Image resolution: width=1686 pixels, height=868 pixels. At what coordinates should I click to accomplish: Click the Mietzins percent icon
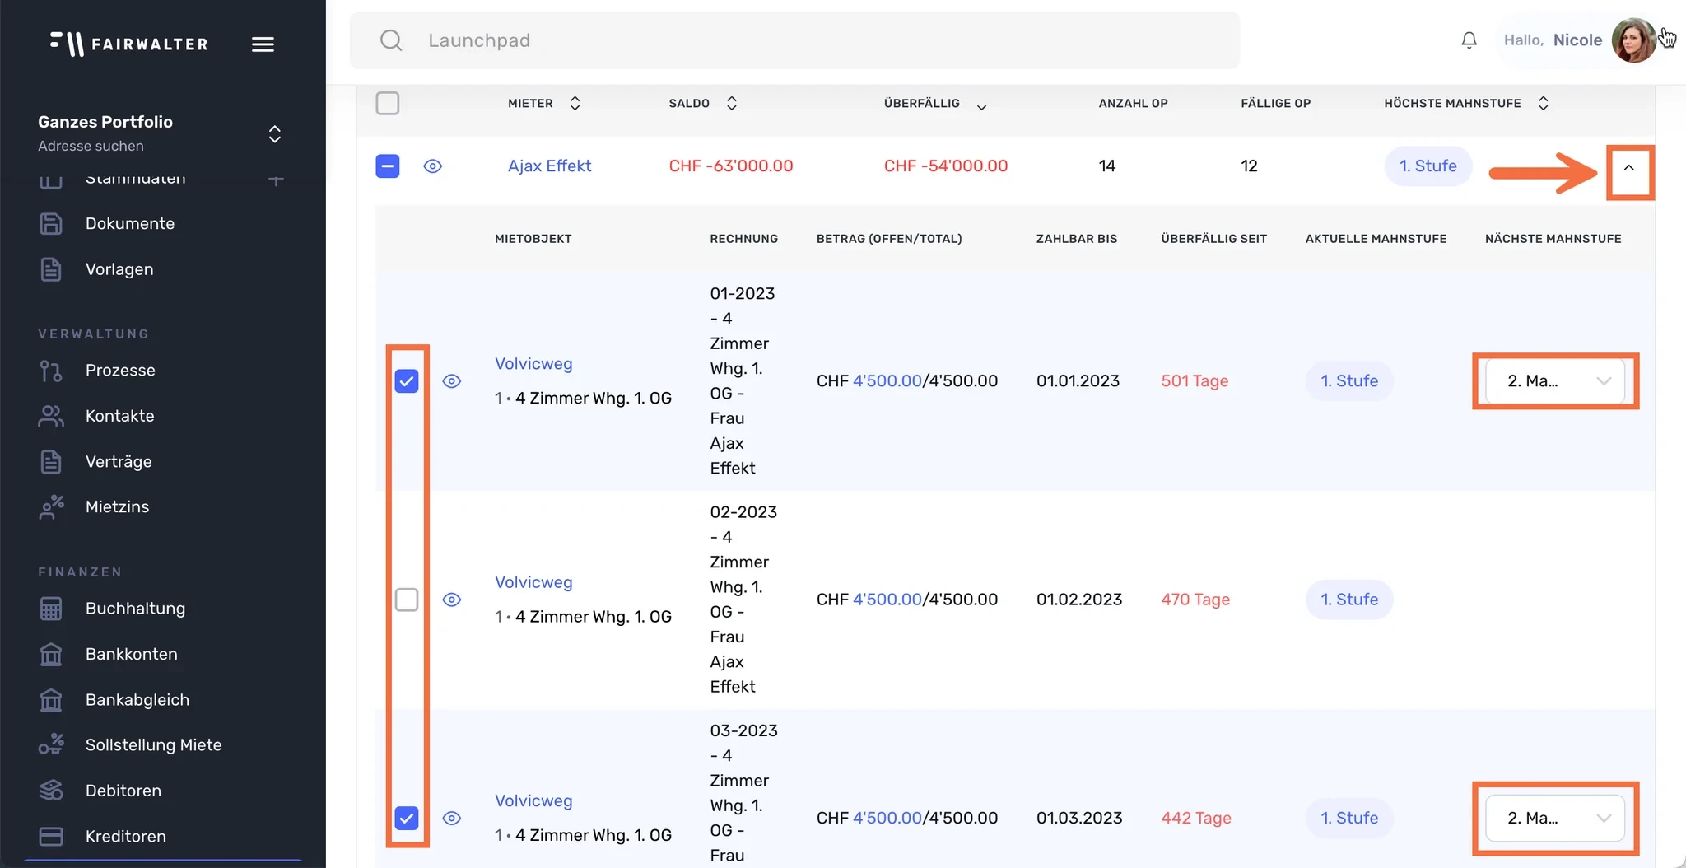(51, 506)
